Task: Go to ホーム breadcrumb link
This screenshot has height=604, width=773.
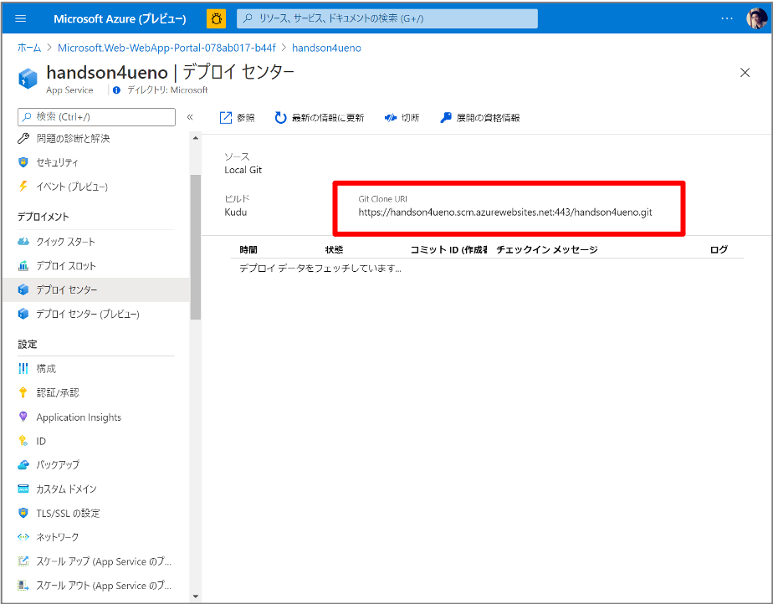Action: point(29,48)
